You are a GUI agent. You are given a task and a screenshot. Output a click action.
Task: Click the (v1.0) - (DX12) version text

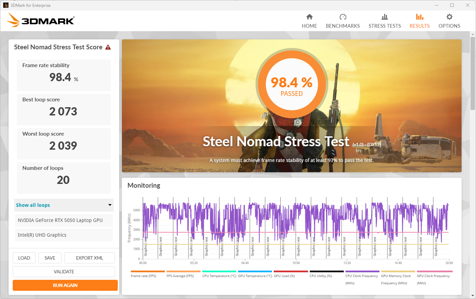(x=367, y=145)
